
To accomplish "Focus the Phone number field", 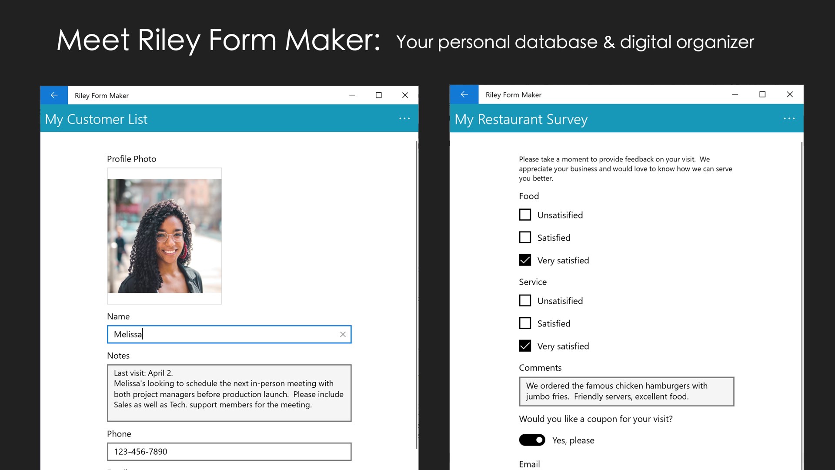I will [229, 452].
